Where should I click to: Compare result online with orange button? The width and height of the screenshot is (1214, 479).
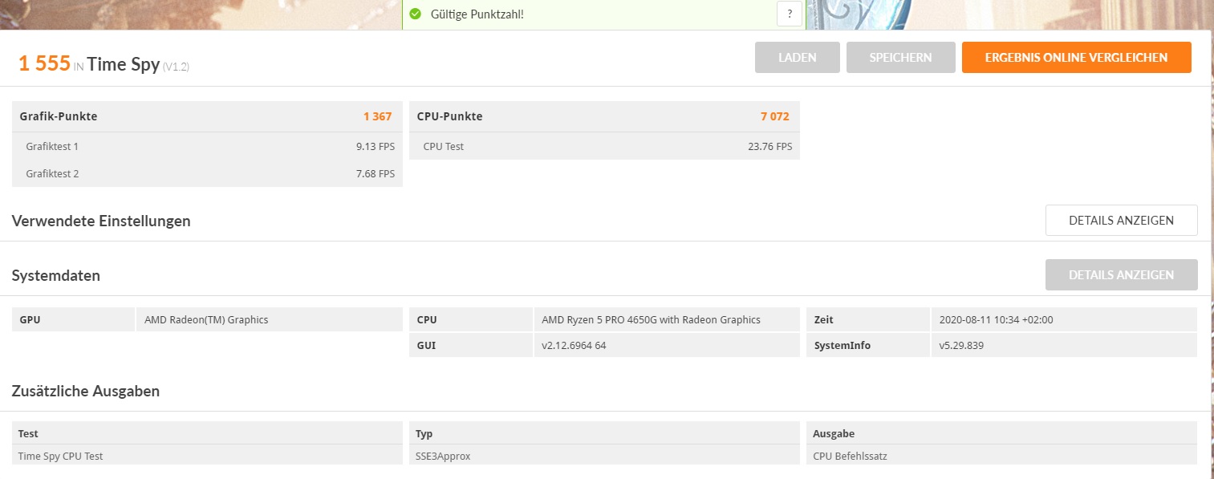click(x=1077, y=58)
